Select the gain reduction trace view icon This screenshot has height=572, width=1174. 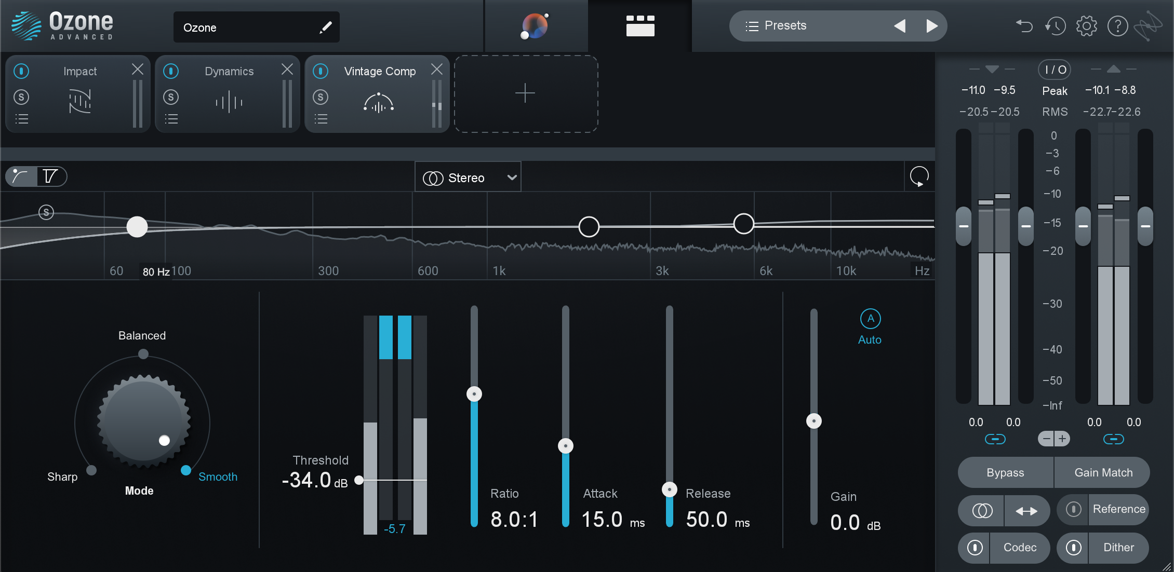pyautogui.click(x=51, y=176)
